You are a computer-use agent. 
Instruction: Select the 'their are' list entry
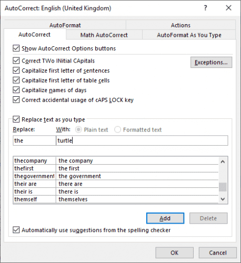(x=116, y=184)
